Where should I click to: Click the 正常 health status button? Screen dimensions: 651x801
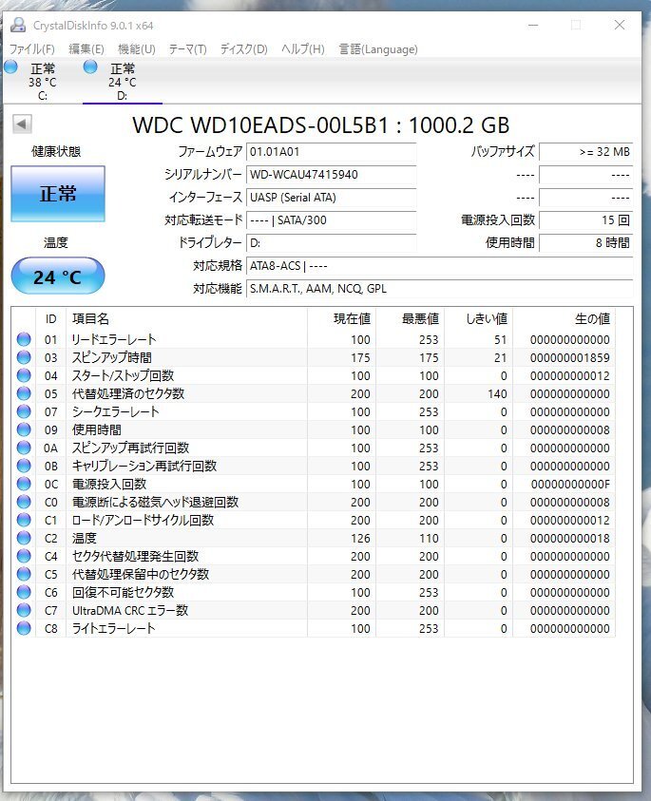pyautogui.click(x=58, y=194)
